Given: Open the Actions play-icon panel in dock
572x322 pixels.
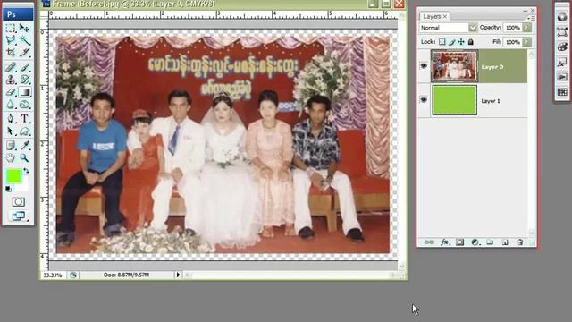Looking at the screenshot, I should [562, 77].
